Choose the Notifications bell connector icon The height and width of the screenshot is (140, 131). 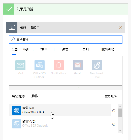coord(59,65)
